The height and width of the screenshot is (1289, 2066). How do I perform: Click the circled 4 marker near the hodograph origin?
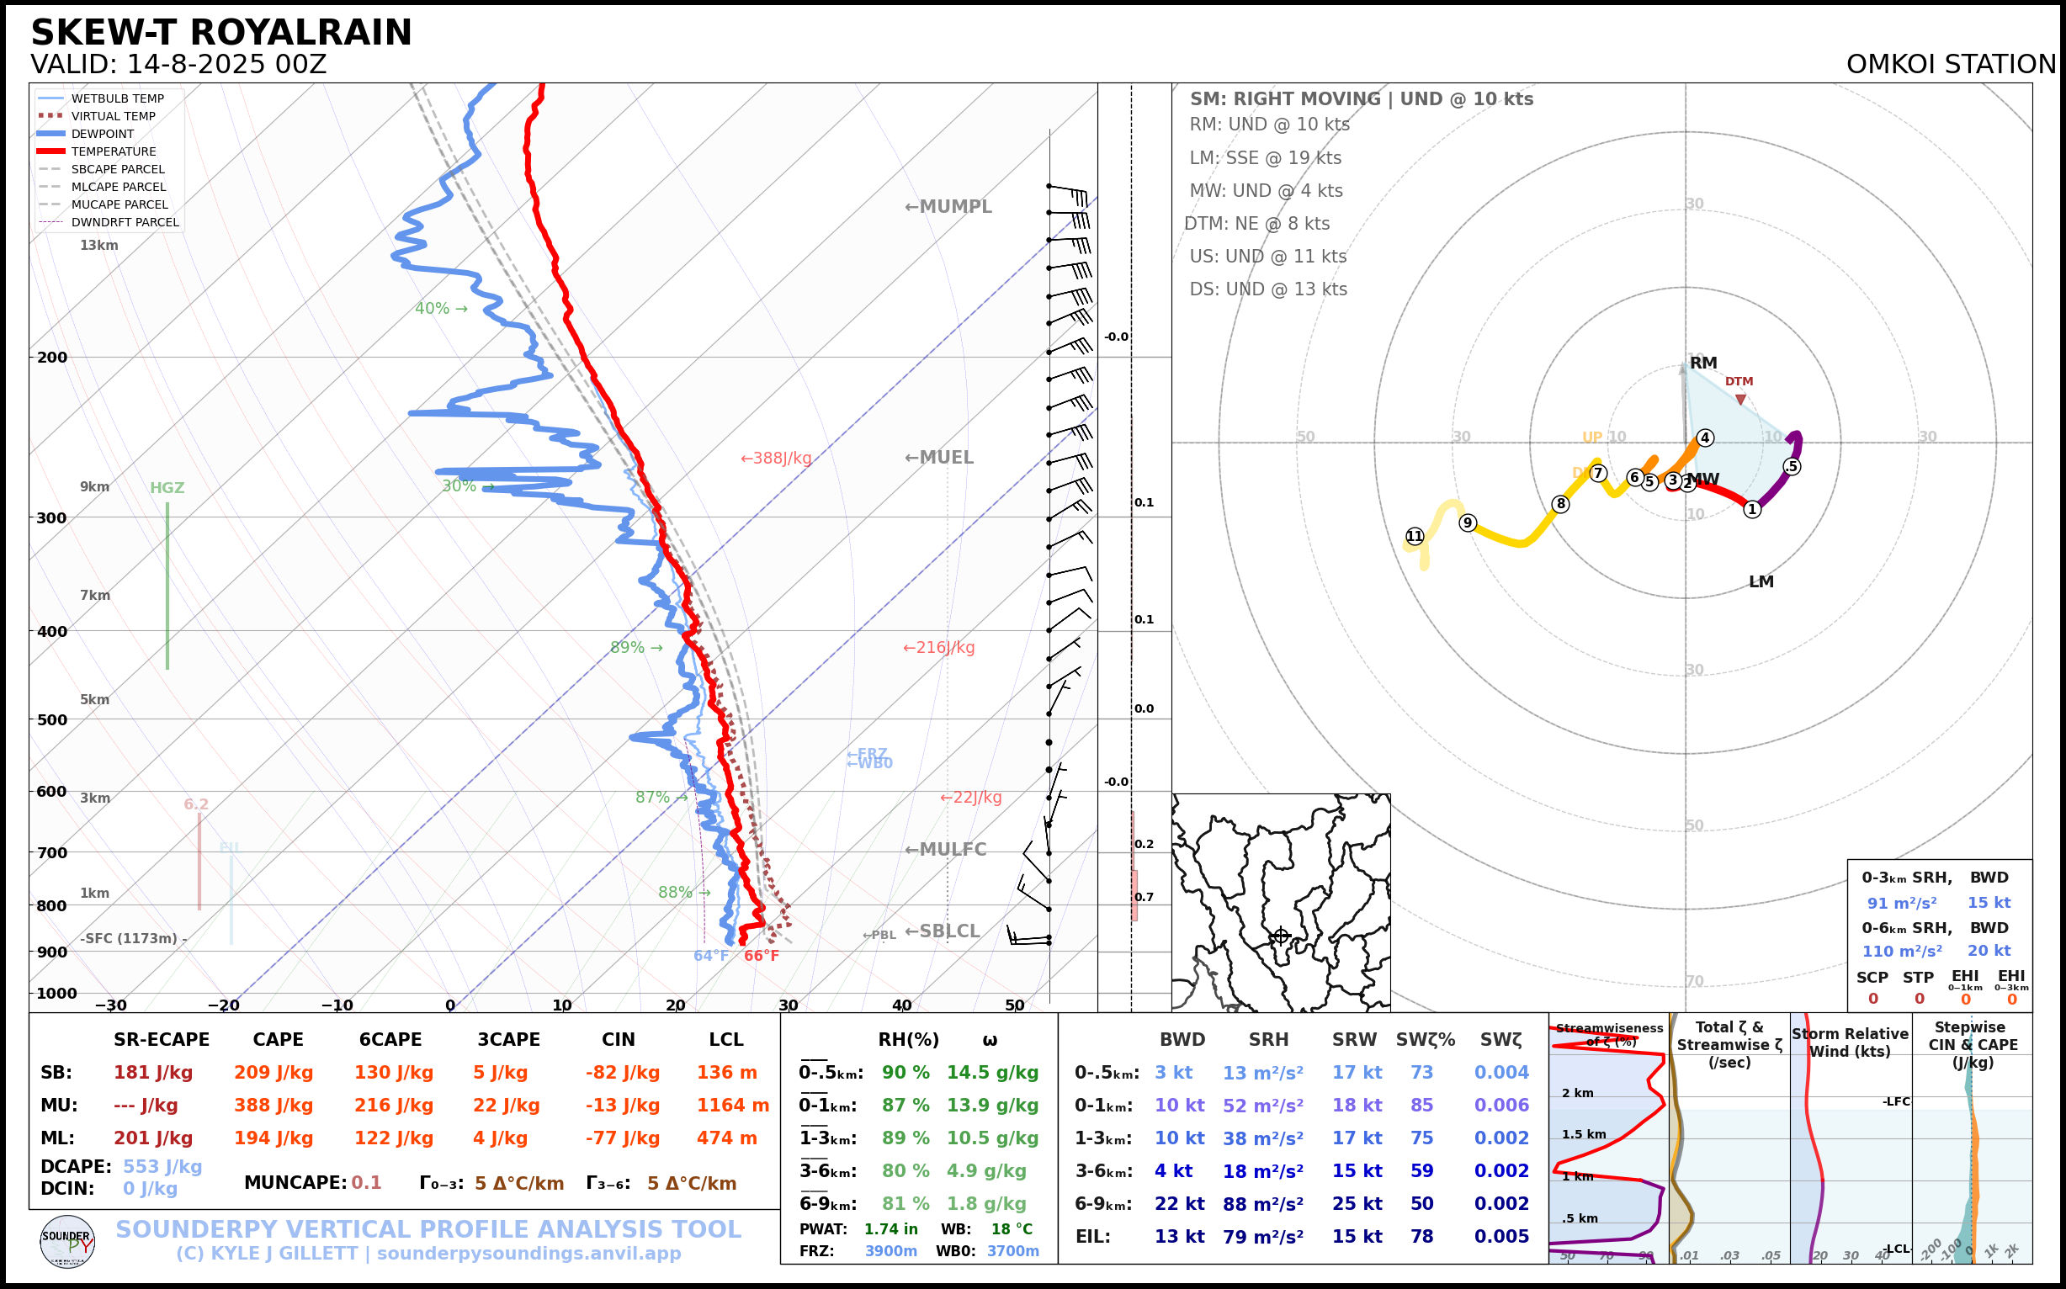[x=1705, y=438]
